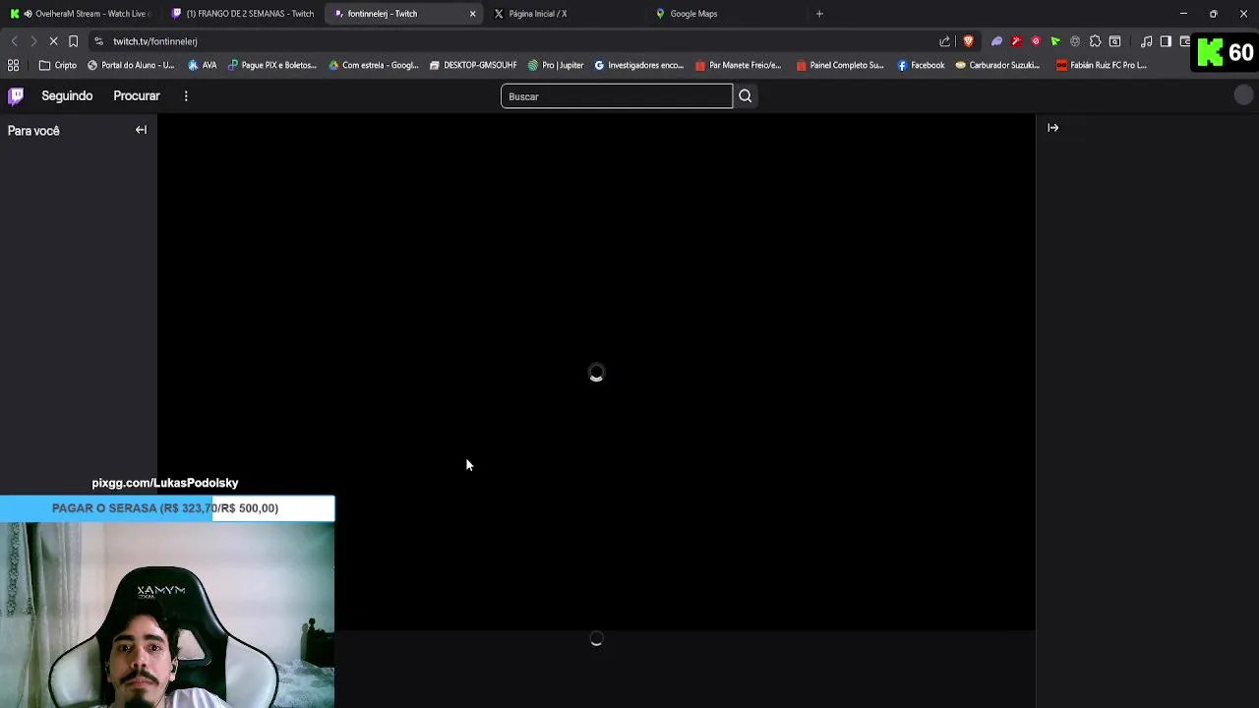
Task: Open DESKTOP-GMSOUHF bookmark
Action: pyautogui.click(x=473, y=65)
